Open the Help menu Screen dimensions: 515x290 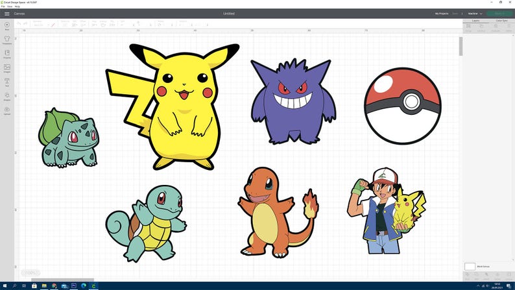coord(17,6)
